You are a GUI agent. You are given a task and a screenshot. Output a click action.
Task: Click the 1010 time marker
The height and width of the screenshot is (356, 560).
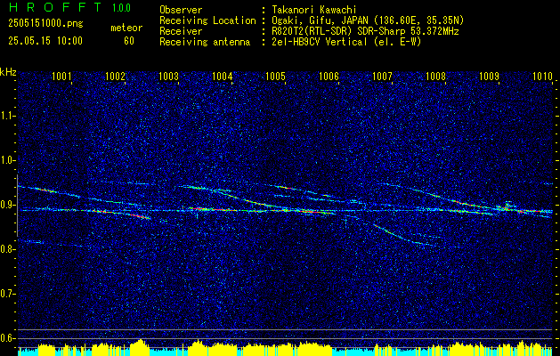542,76
